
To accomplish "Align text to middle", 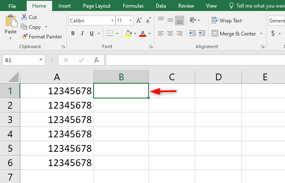I will (170, 20).
